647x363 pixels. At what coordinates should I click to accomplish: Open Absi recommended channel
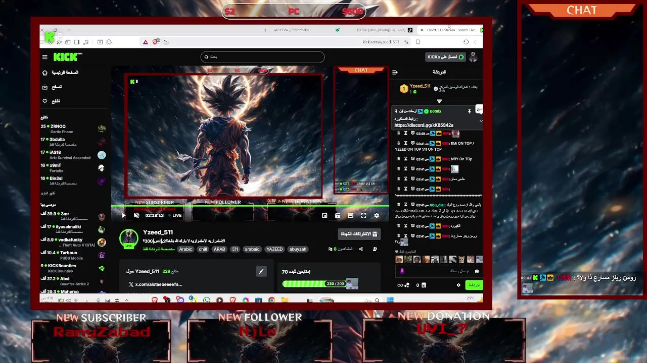coord(74,281)
